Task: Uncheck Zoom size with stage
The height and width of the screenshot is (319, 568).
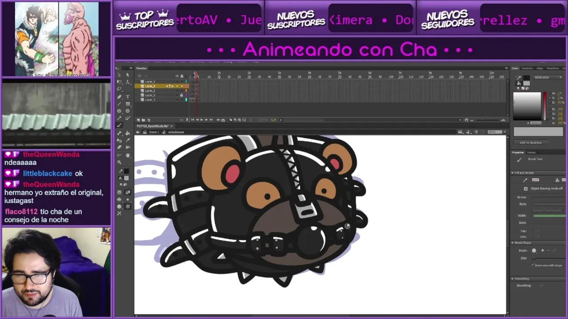Action: tap(532, 265)
